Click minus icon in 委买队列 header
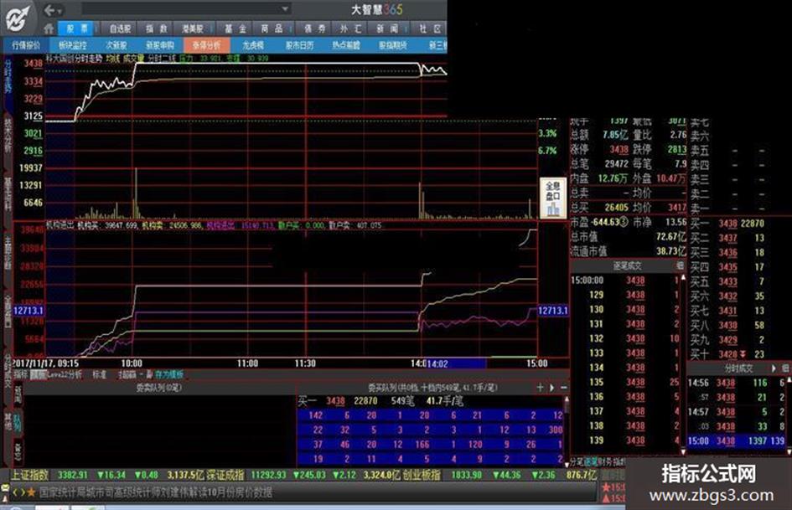The image size is (792, 510). tap(563, 387)
